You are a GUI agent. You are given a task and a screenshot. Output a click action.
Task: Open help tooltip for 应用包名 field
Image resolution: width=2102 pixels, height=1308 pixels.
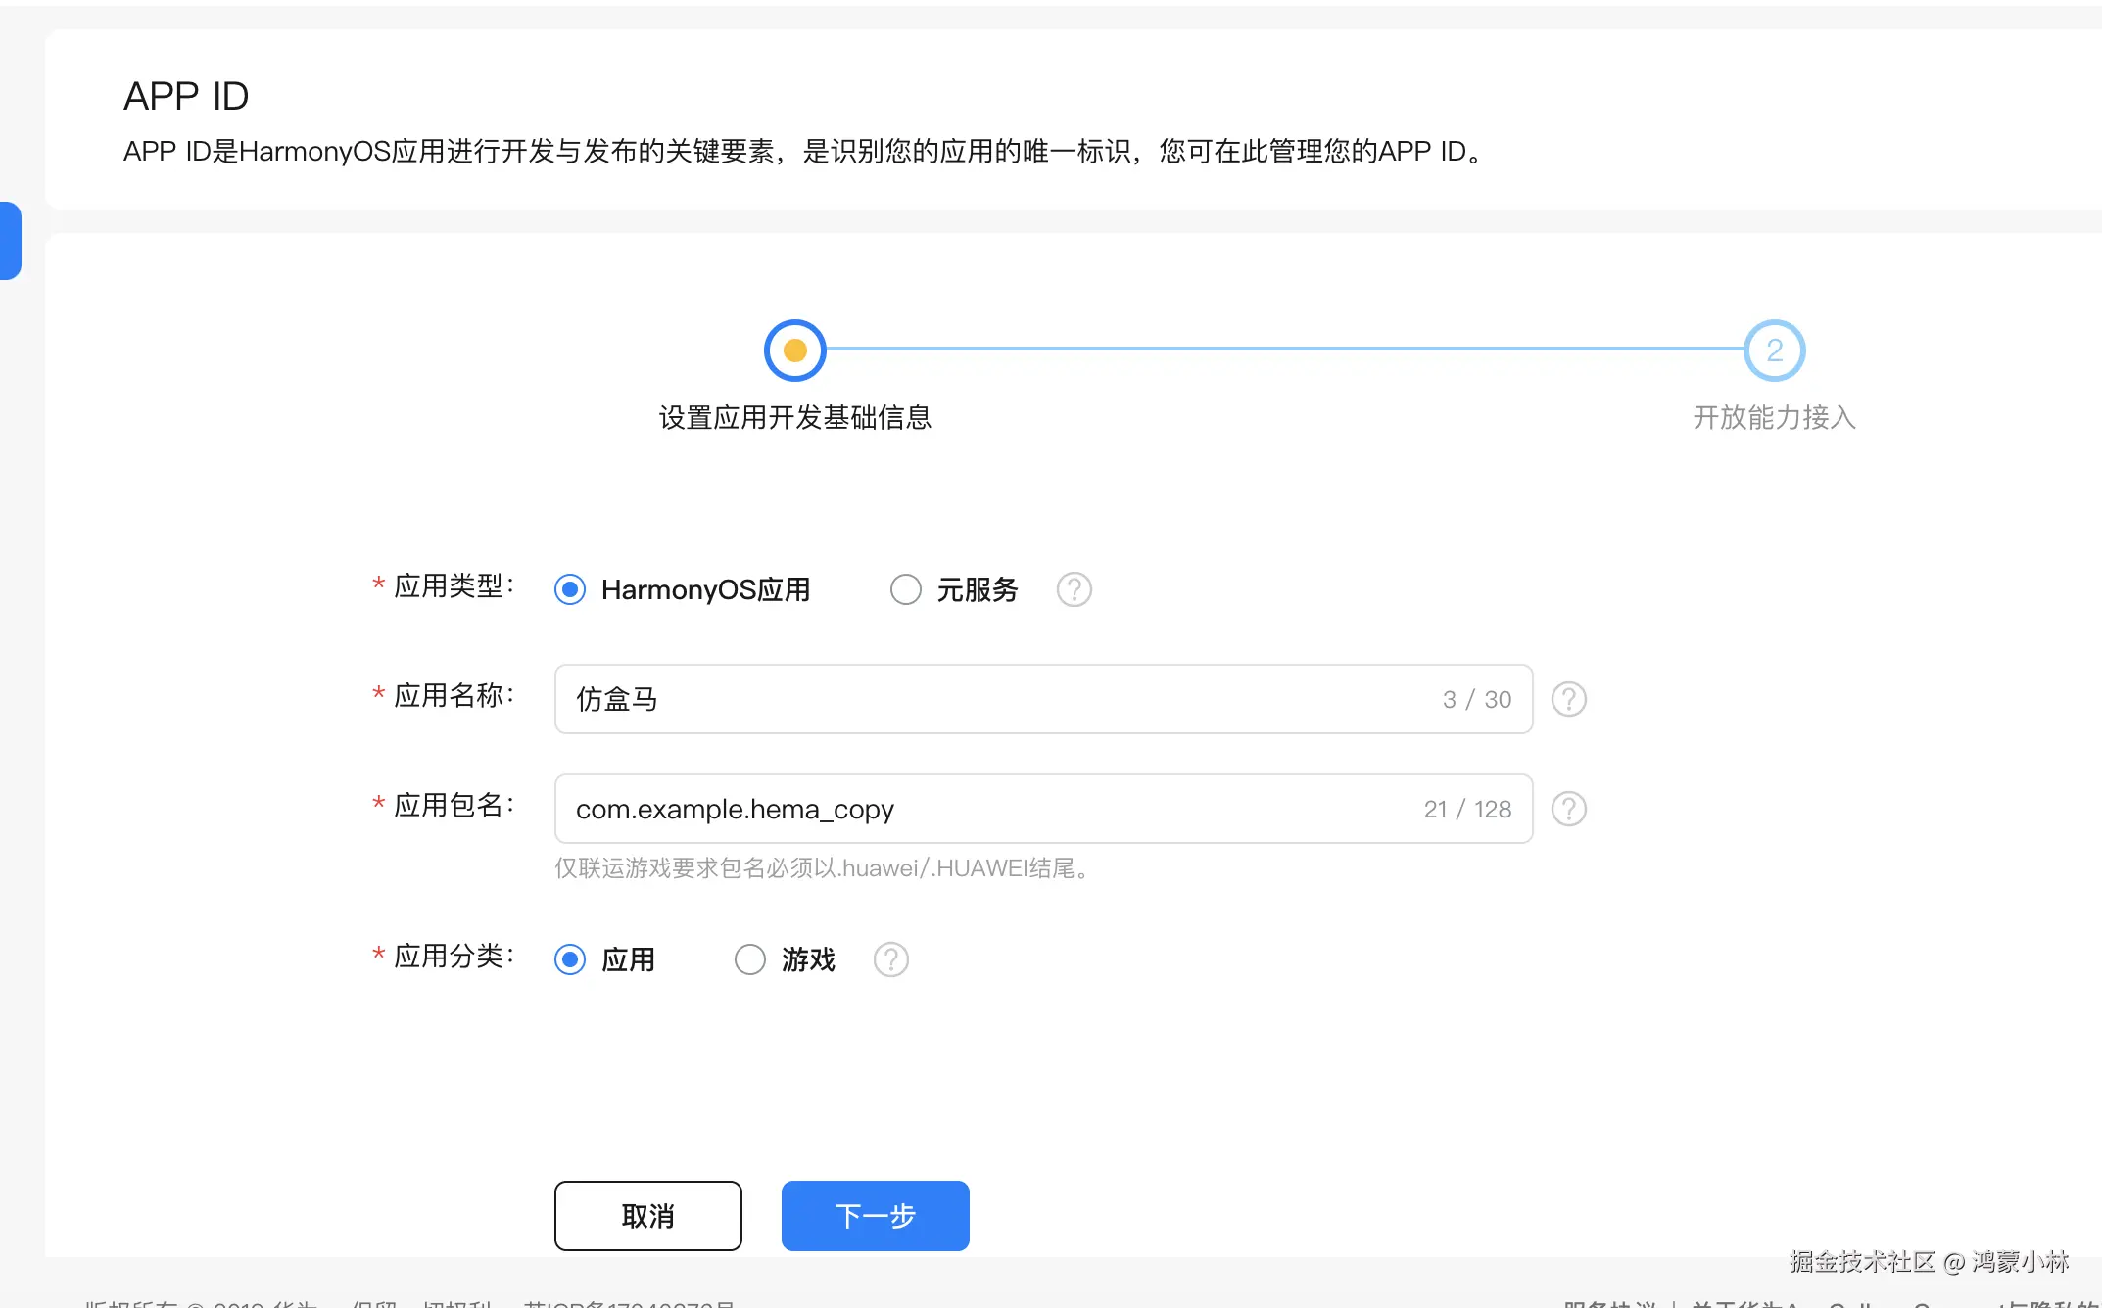coord(1568,809)
